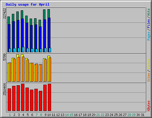Click green day label 7

point(37,115)
